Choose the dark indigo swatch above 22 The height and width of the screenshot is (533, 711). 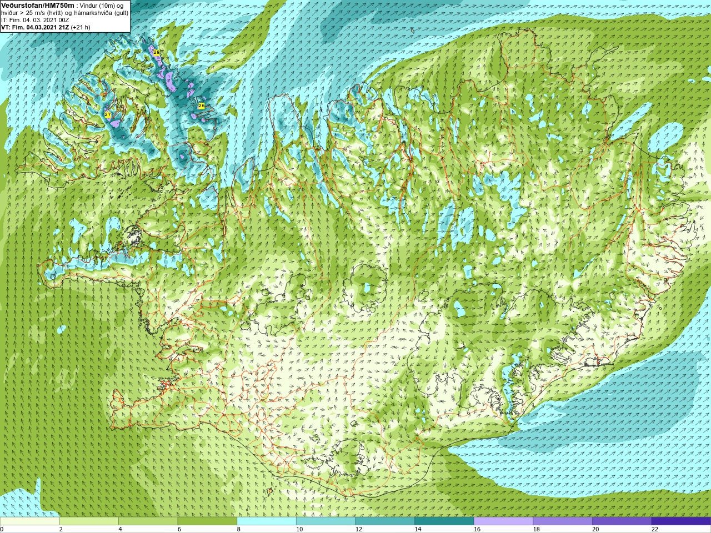coord(681,521)
